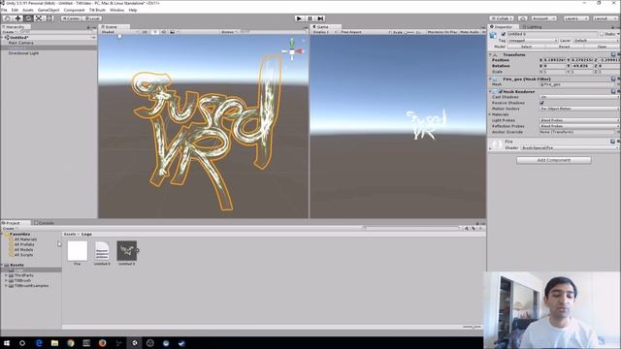
Task: Open the Mesh Renderer component help icon
Action: (613, 91)
